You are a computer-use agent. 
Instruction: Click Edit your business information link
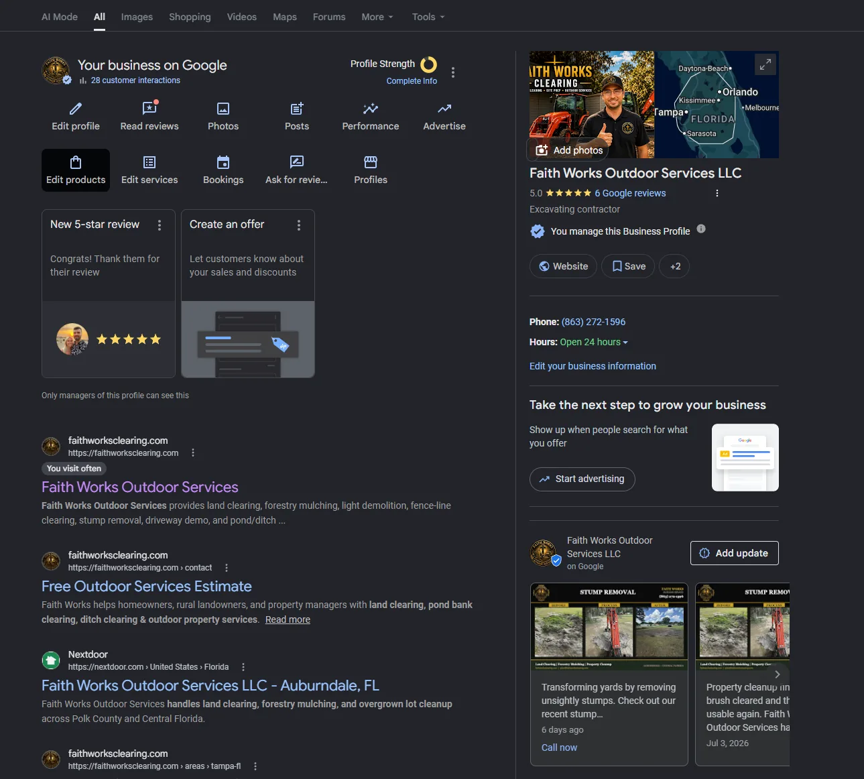click(x=593, y=366)
